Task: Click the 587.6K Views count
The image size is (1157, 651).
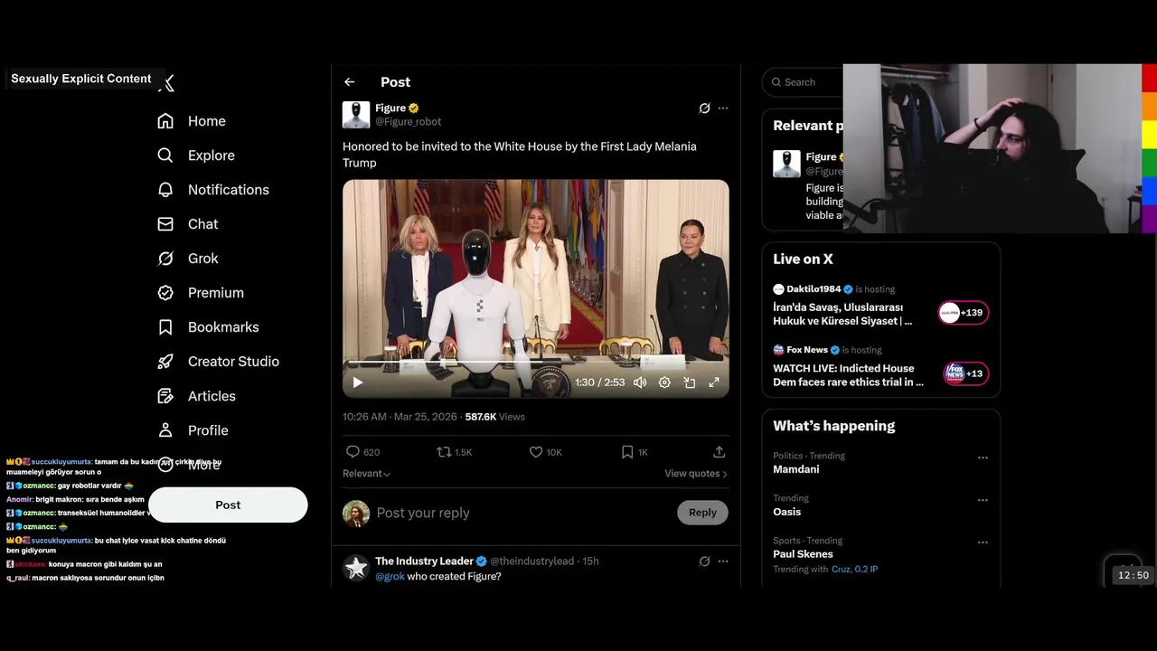Action: tap(494, 417)
